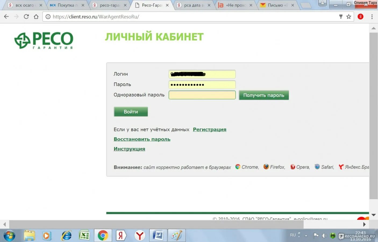Click the vertical scrollbar thumb
Screen dimensions: 378x242
pyautogui.click(x=373, y=116)
